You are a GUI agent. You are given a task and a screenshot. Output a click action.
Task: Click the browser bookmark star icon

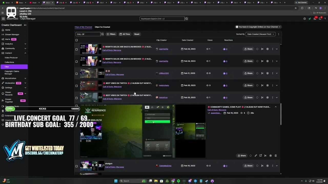coord(295,8)
